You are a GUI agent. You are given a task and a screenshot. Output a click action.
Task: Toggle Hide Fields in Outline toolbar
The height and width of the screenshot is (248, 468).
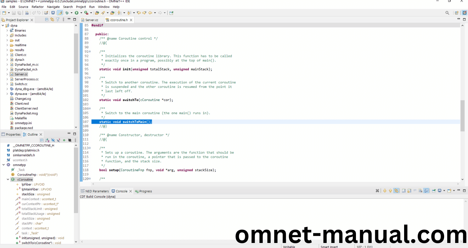53,140
